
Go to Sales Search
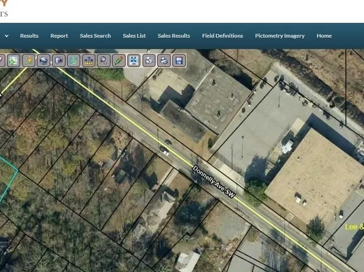[x=95, y=36]
